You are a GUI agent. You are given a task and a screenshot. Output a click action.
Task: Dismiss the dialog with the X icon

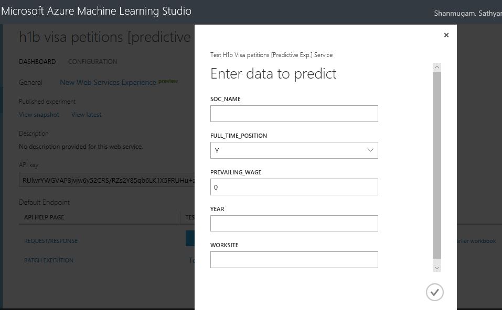click(446, 35)
